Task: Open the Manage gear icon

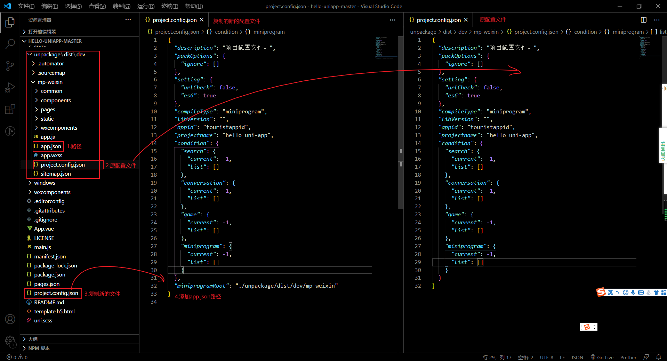Action: pyautogui.click(x=10, y=341)
